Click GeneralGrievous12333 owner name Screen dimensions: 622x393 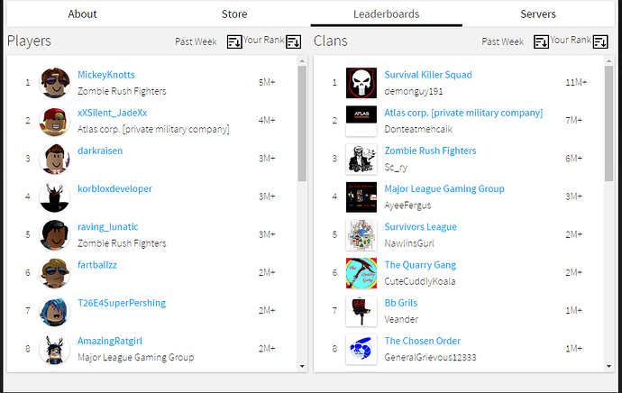tap(430, 358)
